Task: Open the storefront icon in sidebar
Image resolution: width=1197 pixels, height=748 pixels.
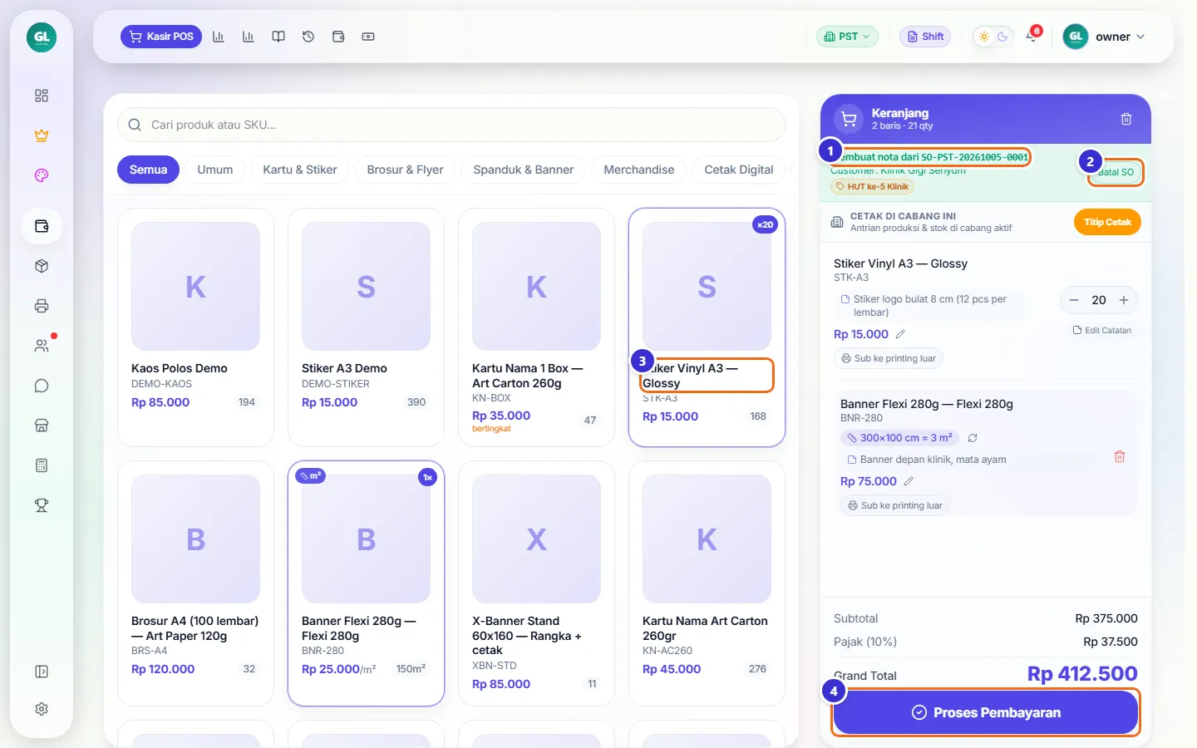Action: (42, 426)
